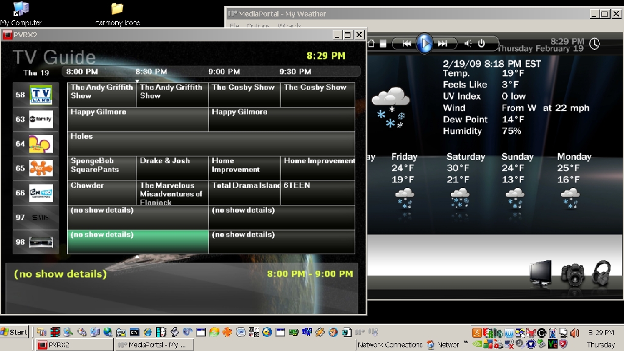Select Drake & Josh program
Image resolution: width=624 pixels, height=351 pixels.
coord(172,169)
